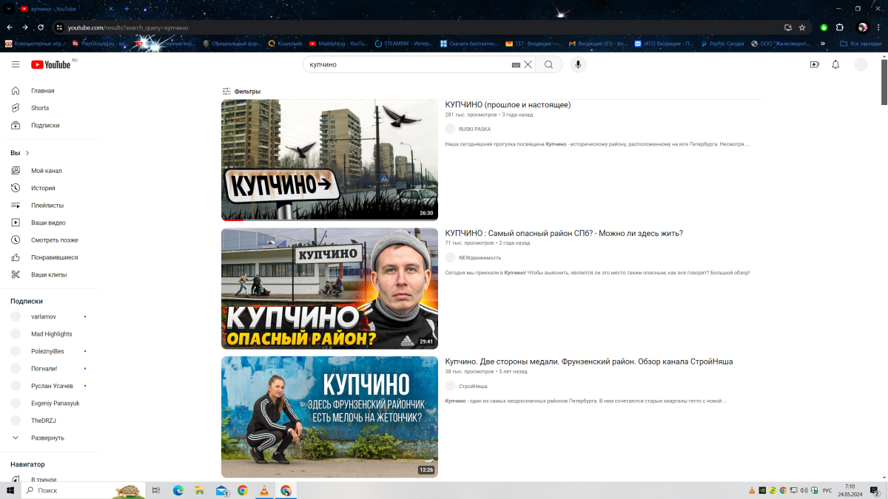Open Shorts in sidebar
This screenshot has width=888, height=499.
coord(40,108)
